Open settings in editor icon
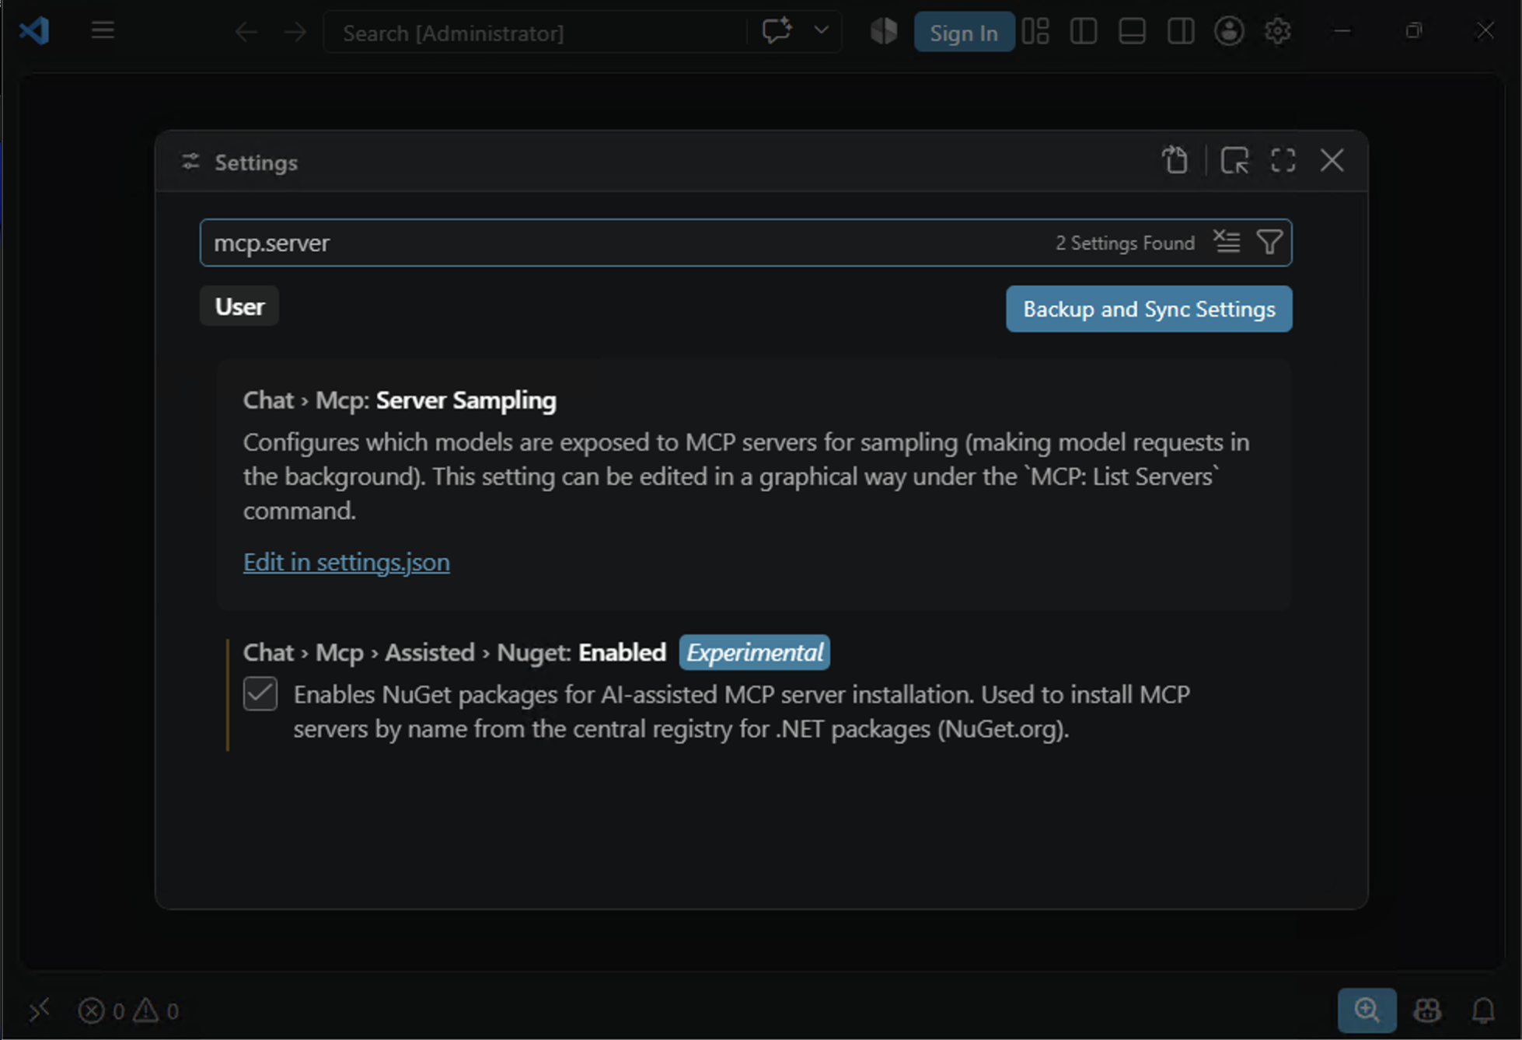 coord(1234,160)
